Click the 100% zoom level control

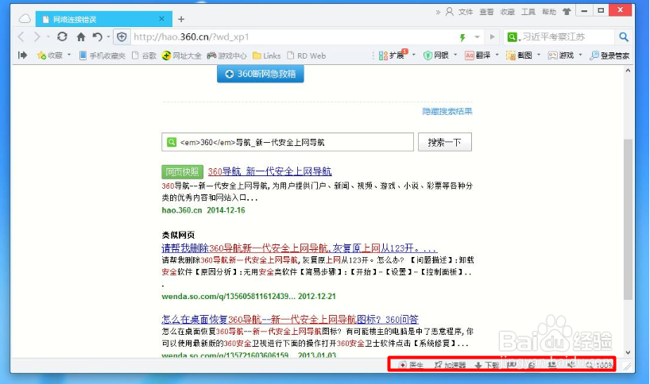[x=599, y=365]
